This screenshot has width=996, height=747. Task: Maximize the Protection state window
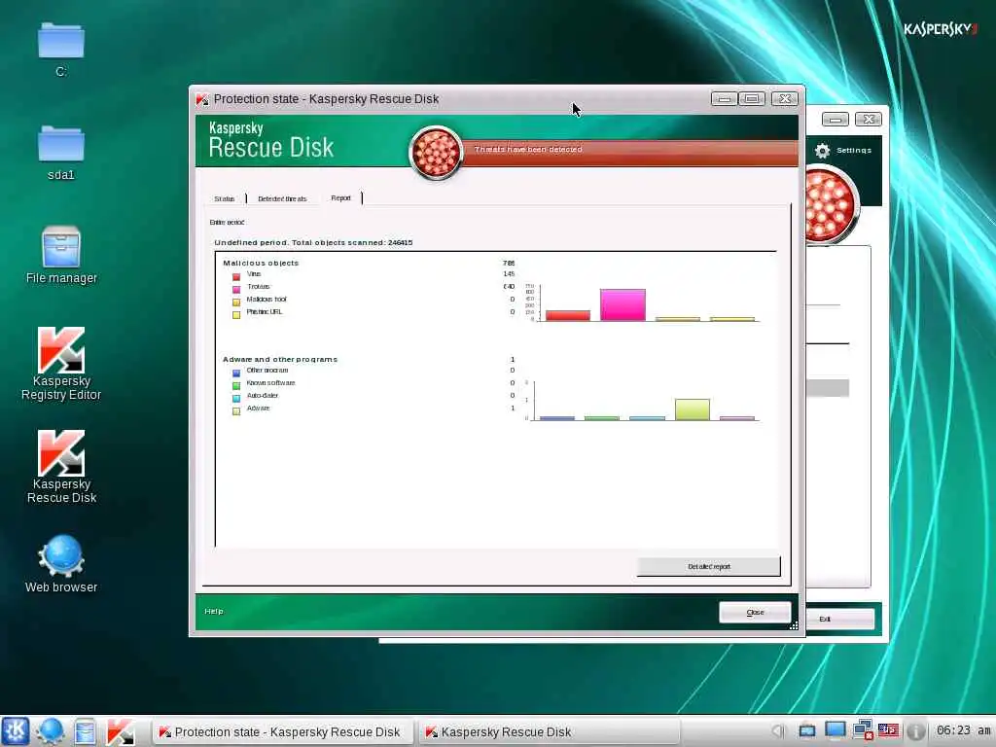pyautogui.click(x=752, y=99)
